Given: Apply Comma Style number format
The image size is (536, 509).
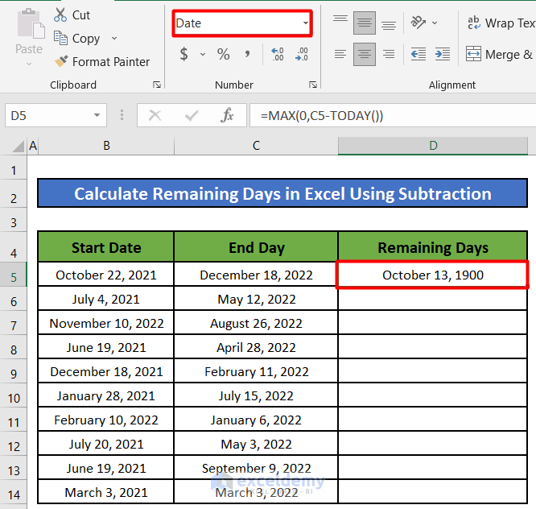Looking at the screenshot, I should [x=247, y=55].
